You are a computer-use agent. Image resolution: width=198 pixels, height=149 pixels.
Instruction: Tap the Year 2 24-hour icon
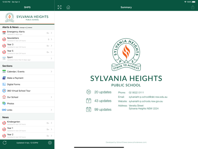[x=4, y=136]
